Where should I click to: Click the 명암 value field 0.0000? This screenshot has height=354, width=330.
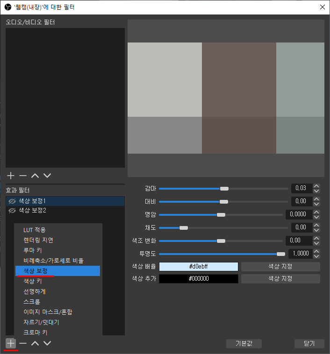(299, 214)
